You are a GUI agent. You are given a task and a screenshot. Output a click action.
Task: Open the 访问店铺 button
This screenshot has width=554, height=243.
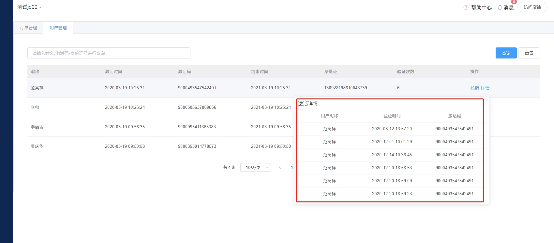click(532, 7)
